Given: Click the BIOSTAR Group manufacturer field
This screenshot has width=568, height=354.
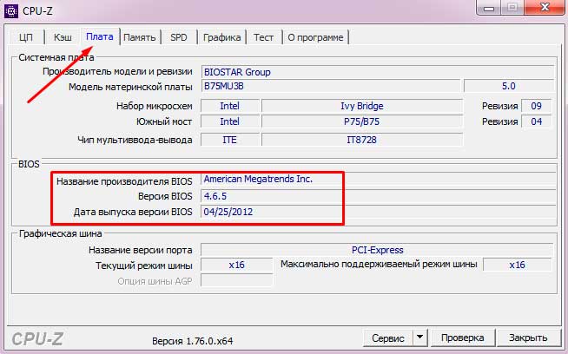Looking at the screenshot, I should pos(378,72).
